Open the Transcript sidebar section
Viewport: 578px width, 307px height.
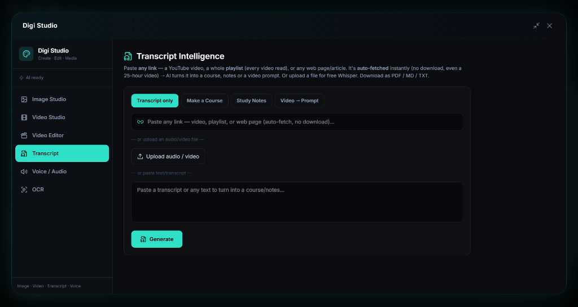[62, 153]
